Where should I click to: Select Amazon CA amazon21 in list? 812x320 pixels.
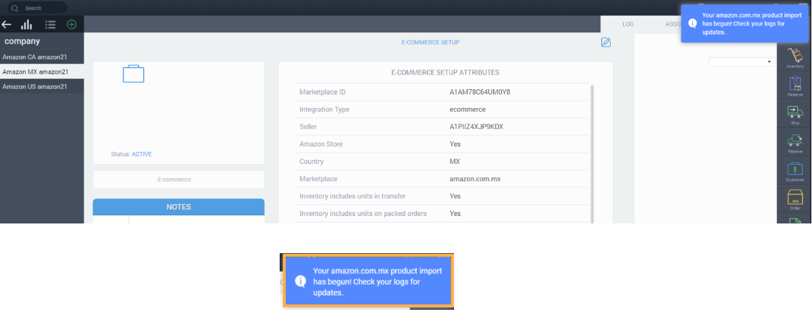(x=42, y=57)
